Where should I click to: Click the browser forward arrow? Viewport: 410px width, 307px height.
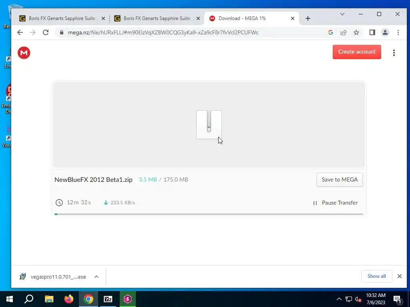click(33, 32)
